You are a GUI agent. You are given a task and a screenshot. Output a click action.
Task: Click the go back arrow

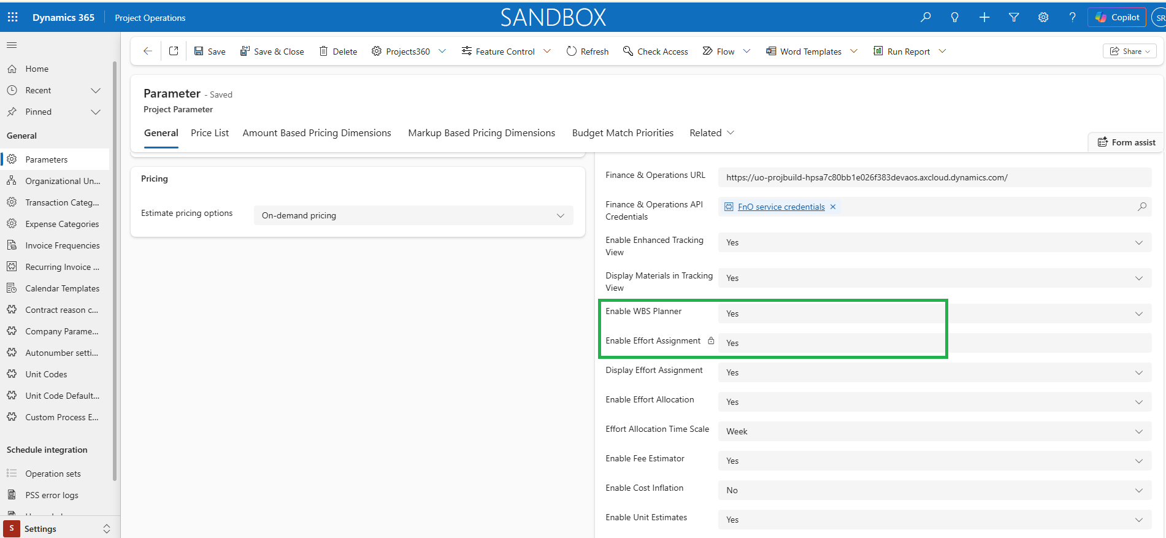(x=147, y=52)
